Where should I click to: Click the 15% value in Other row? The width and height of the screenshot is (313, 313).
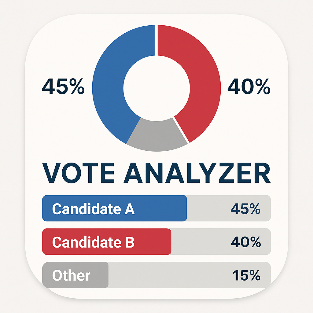click(x=246, y=275)
